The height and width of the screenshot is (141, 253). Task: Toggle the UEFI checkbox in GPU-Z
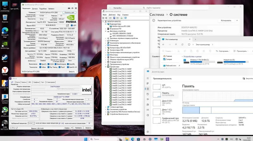click(72, 25)
